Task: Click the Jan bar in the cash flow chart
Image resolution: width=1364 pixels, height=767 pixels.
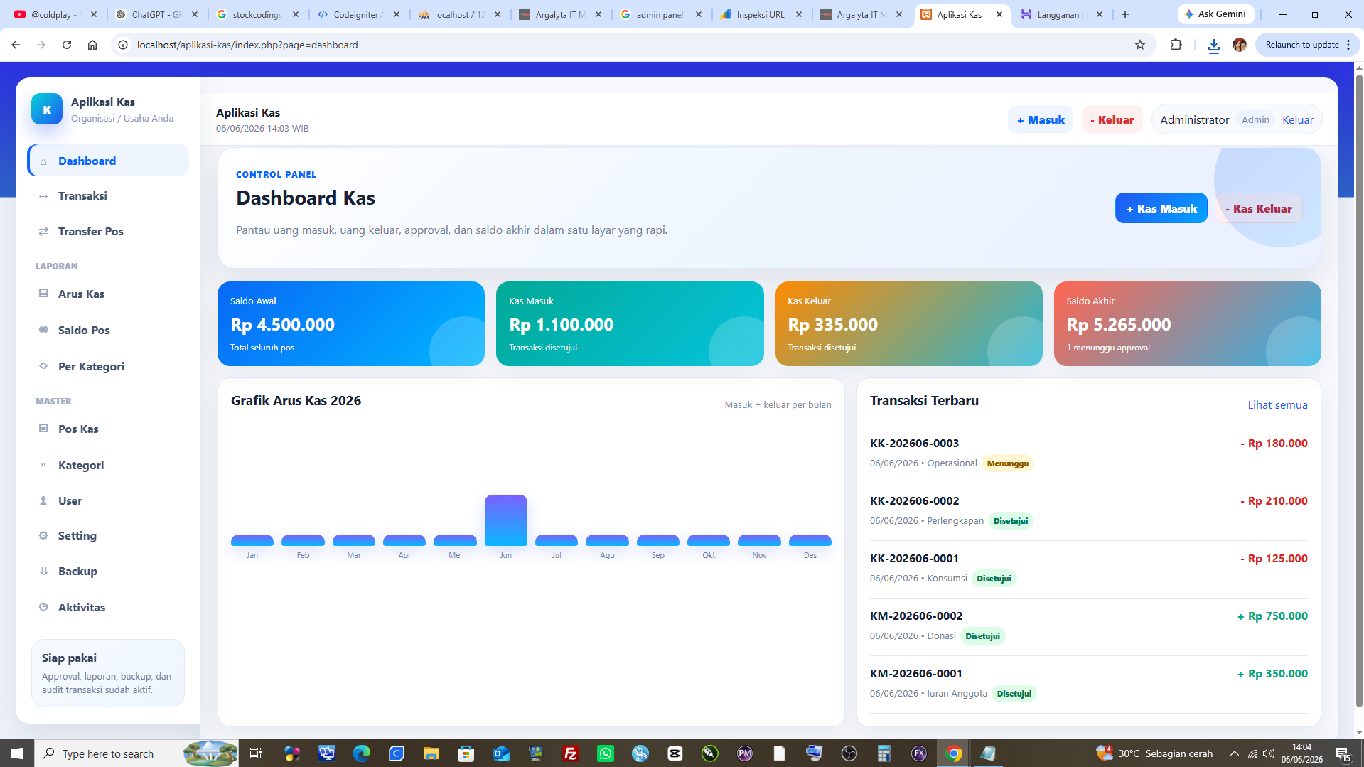Action: point(252,540)
